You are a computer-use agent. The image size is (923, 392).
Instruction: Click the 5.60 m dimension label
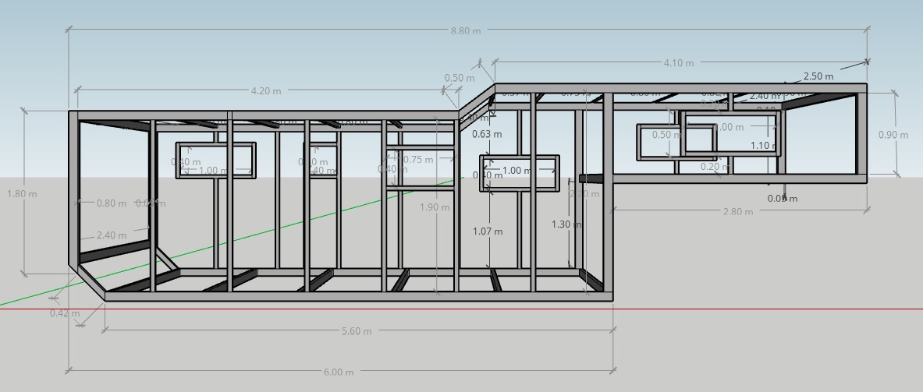click(357, 331)
